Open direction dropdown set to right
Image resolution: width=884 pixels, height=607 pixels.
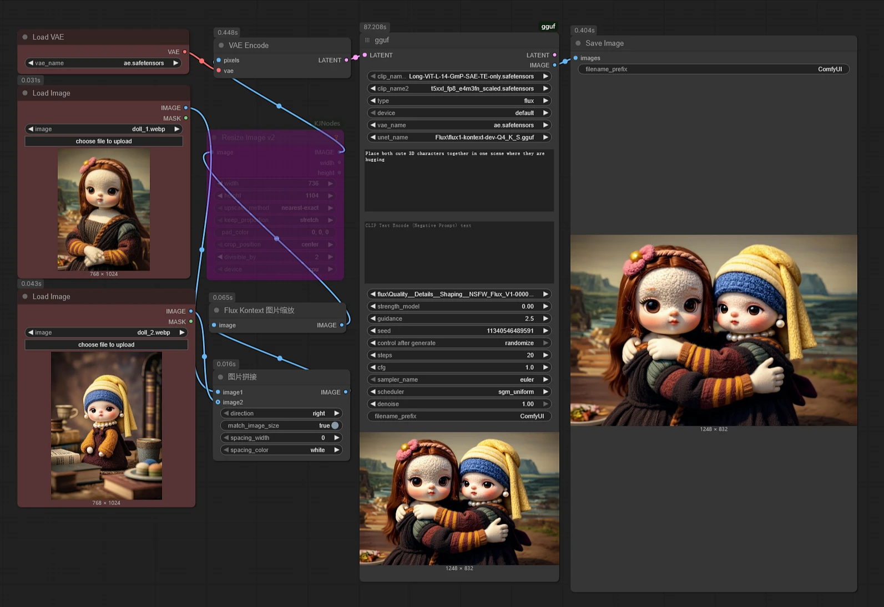281,414
